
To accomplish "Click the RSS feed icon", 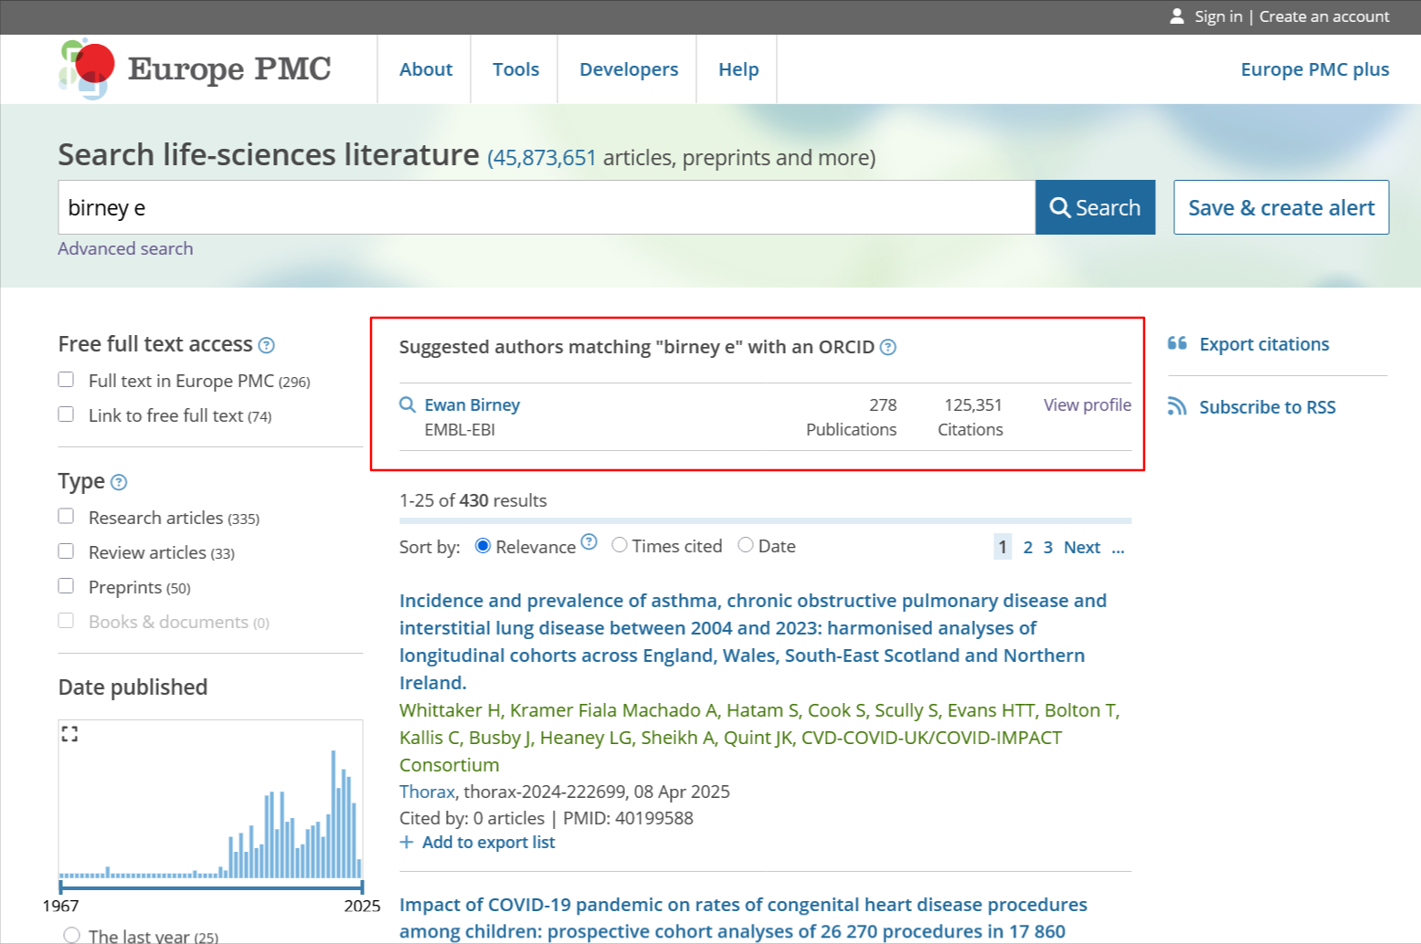I will coord(1177,406).
